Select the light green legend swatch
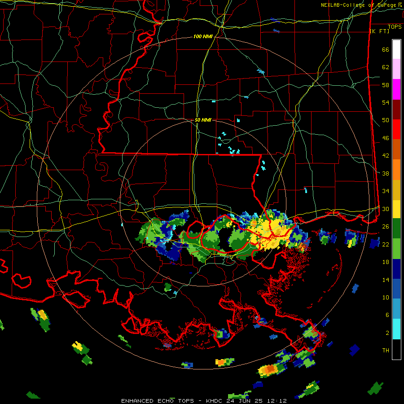 396,249
